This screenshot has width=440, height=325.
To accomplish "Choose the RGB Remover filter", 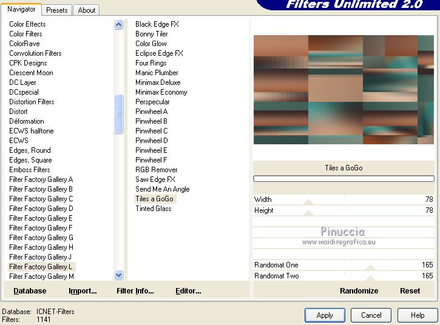I will tap(157, 170).
